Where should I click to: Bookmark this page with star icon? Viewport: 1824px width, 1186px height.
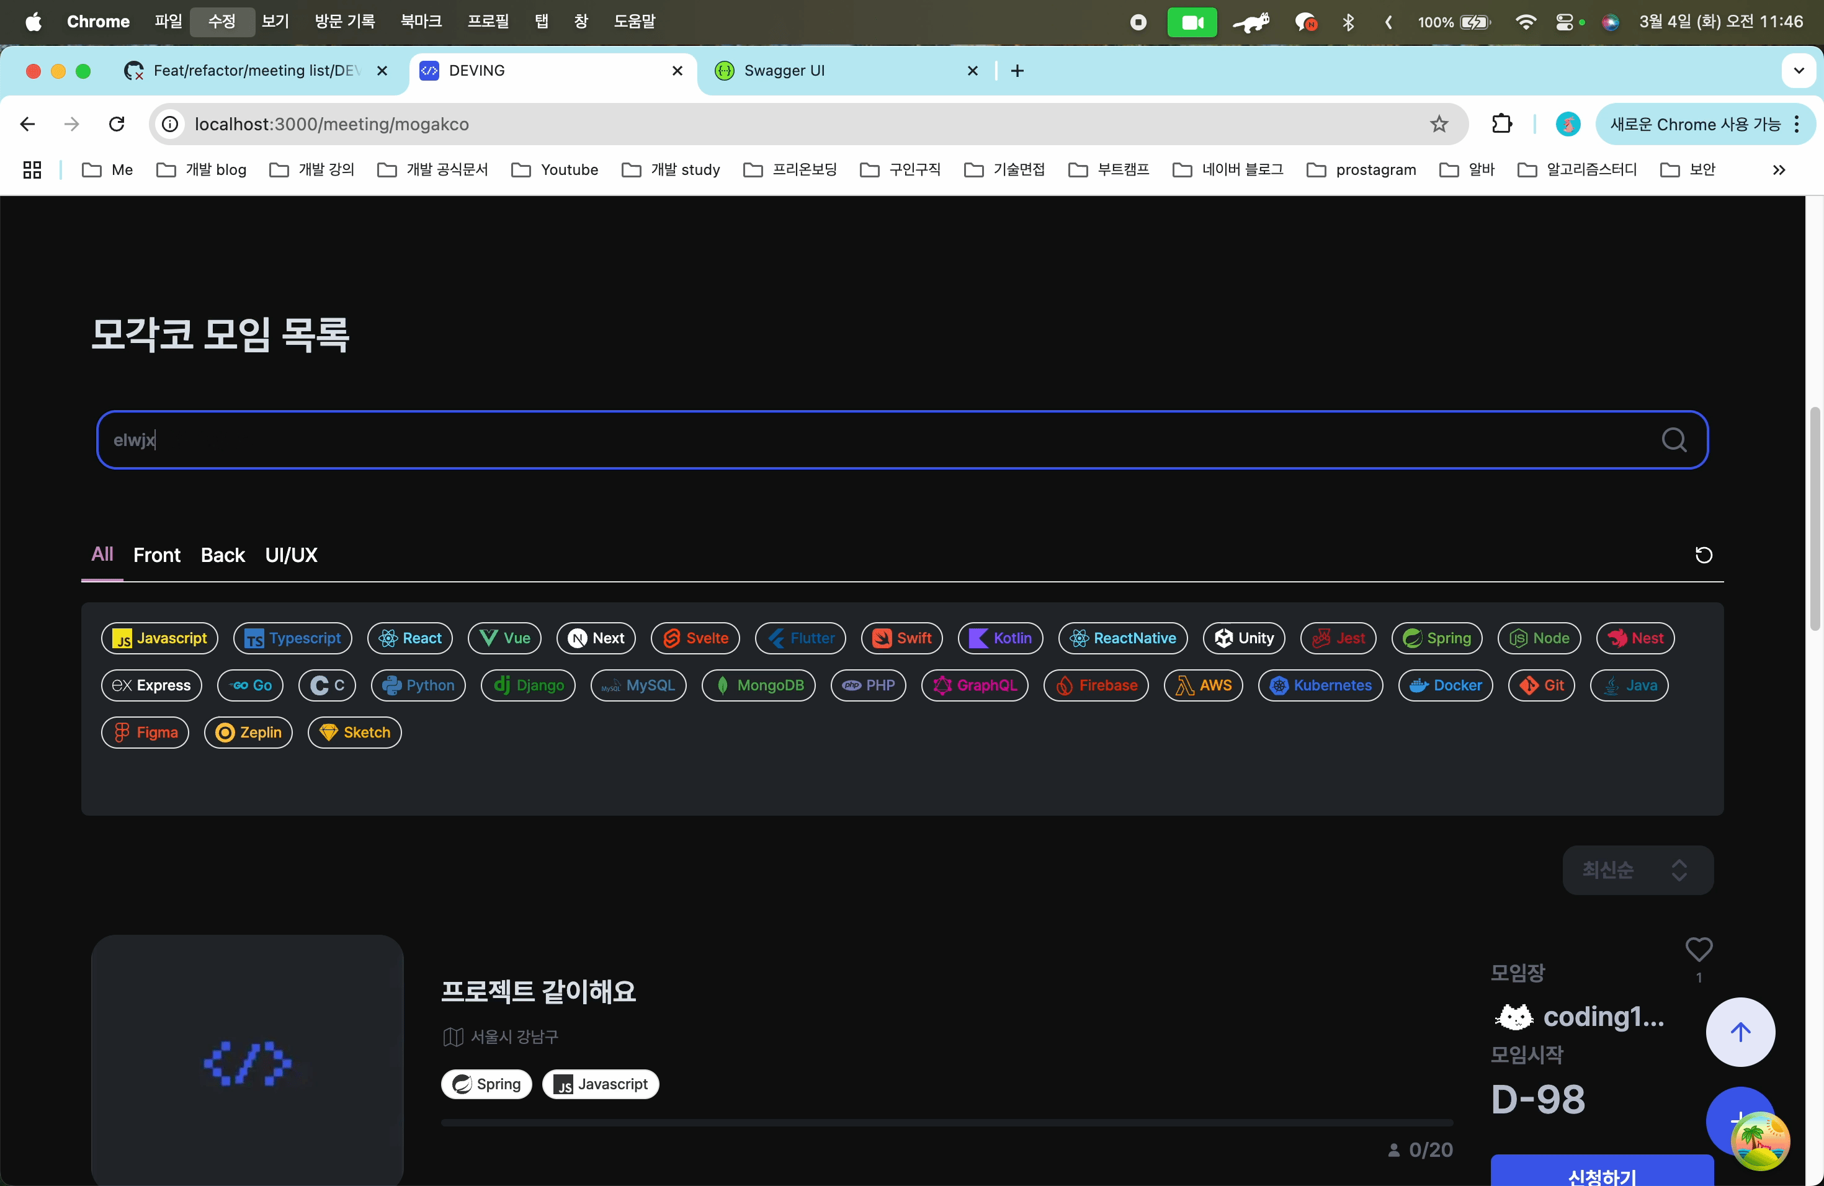1439,124
